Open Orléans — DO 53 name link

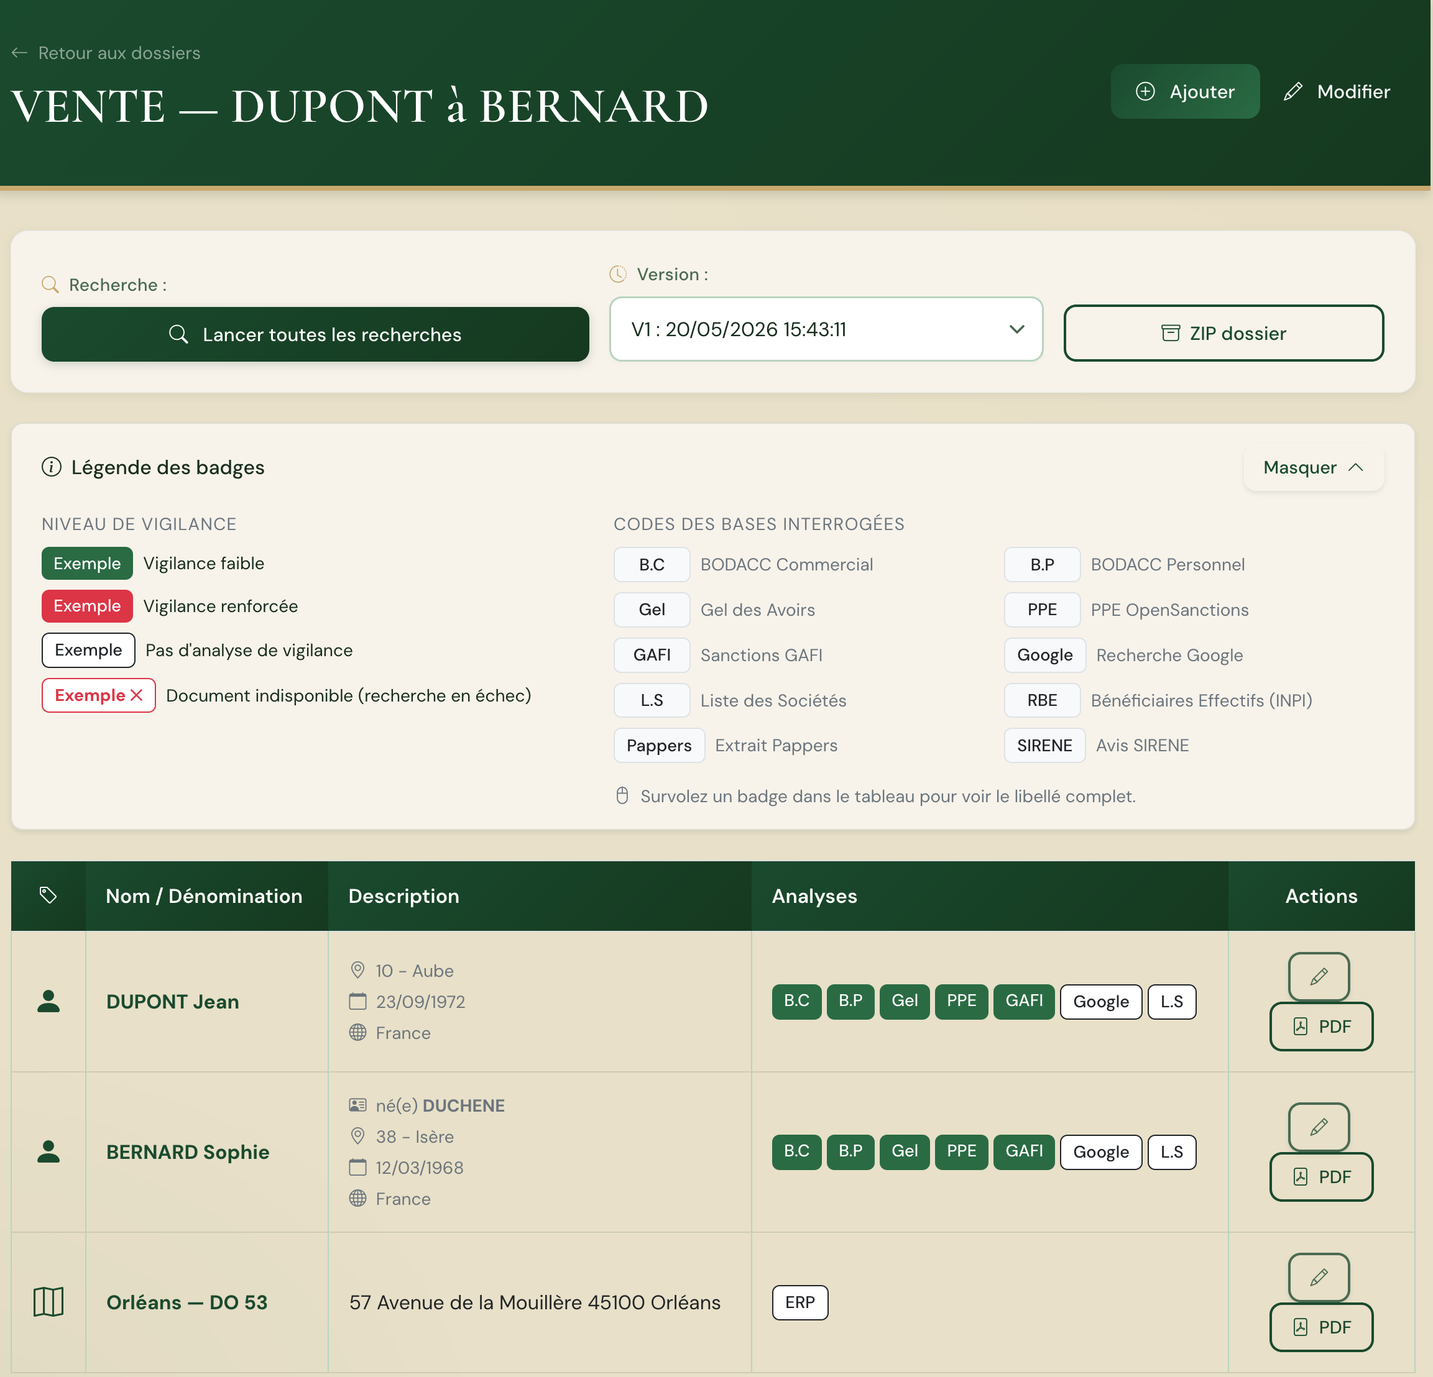[x=187, y=1302]
